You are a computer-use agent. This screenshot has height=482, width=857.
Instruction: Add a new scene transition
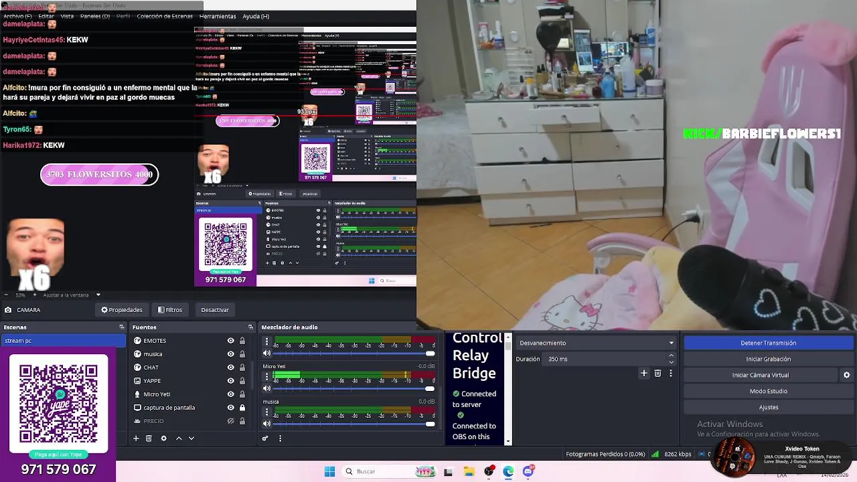[x=644, y=374]
